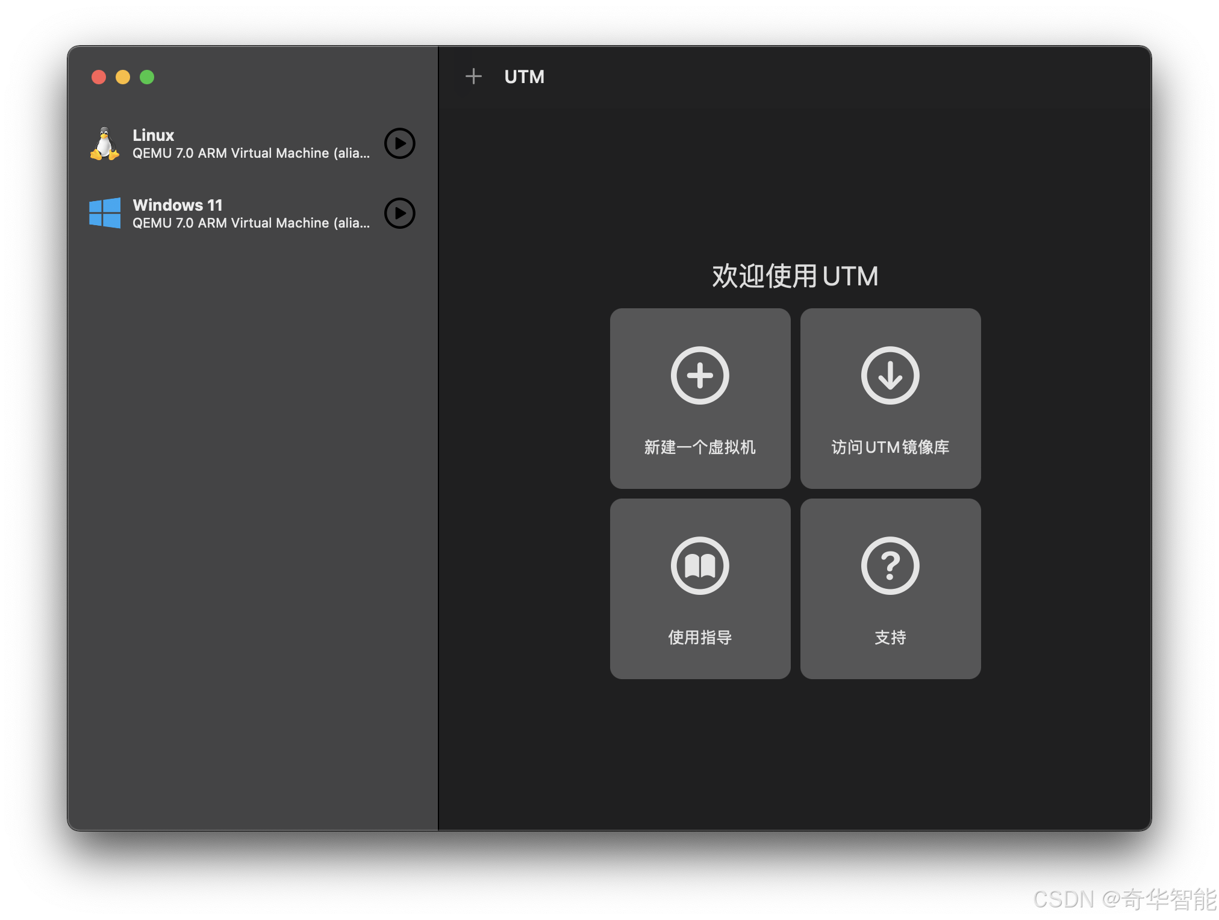This screenshot has height=920, width=1219.
Task: Click the circled question mark icon
Action: pos(890,566)
